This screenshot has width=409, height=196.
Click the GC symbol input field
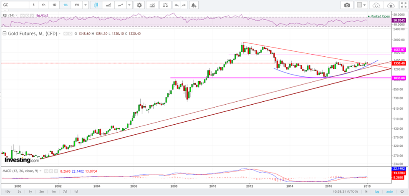[15, 5]
